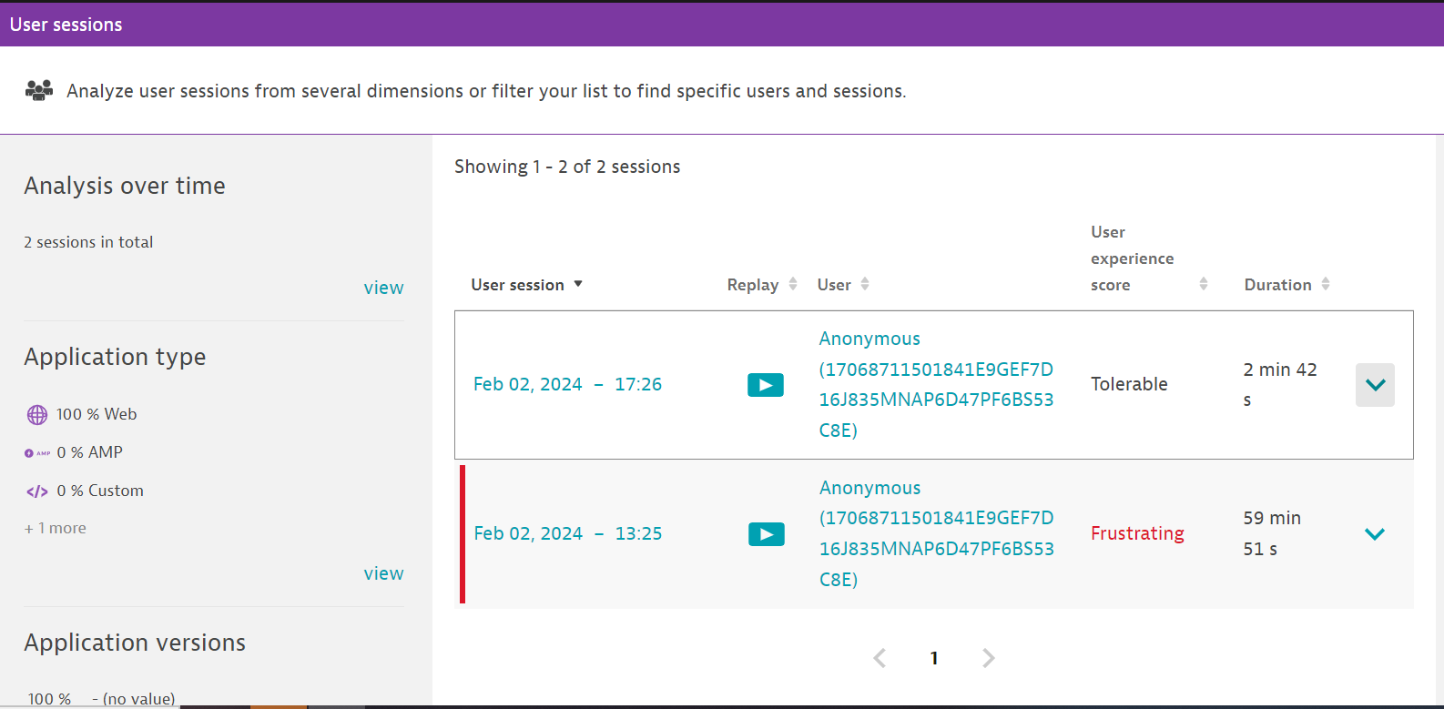The height and width of the screenshot is (709, 1444).
Task: Play replay for the 17:26 session
Action: click(x=765, y=385)
